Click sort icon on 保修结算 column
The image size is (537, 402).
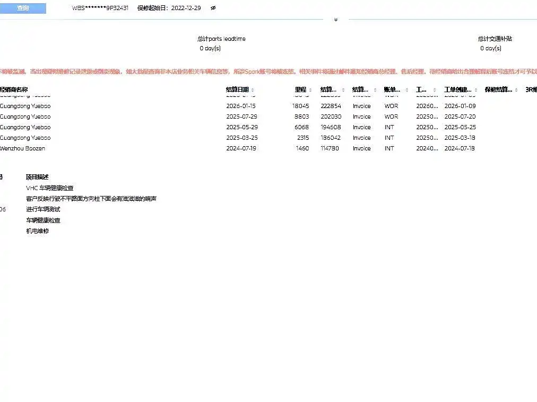click(x=516, y=90)
